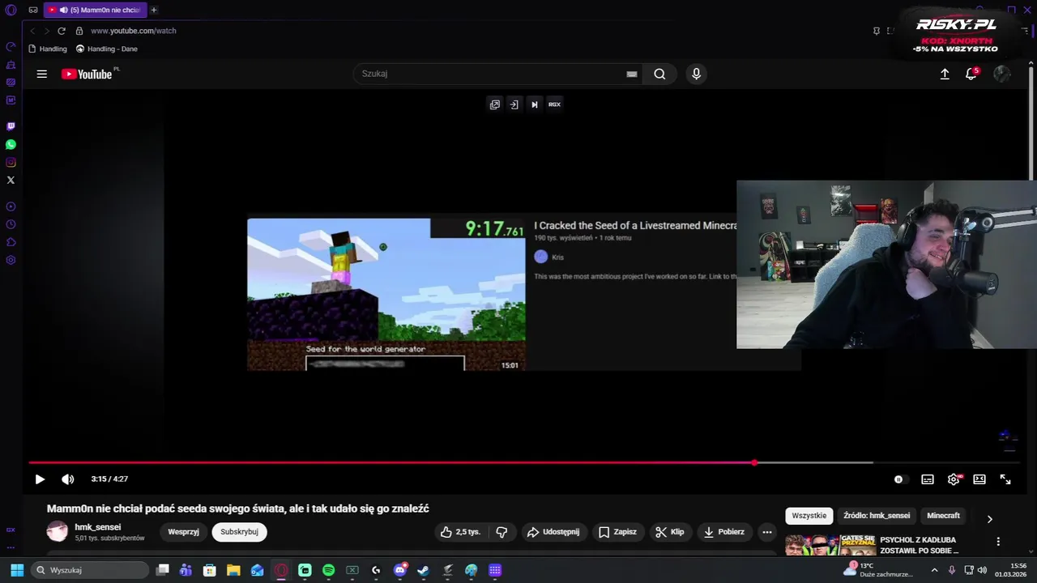Open the taskbar clock showing 15:56

tap(1011, 570)
